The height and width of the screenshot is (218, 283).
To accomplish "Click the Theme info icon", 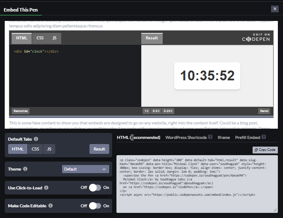I will pyautogui.click(x=25, y=169).
